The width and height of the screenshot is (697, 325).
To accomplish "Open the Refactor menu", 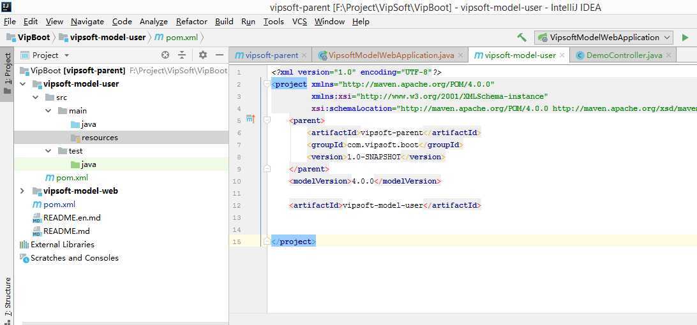I will (191, 21).
